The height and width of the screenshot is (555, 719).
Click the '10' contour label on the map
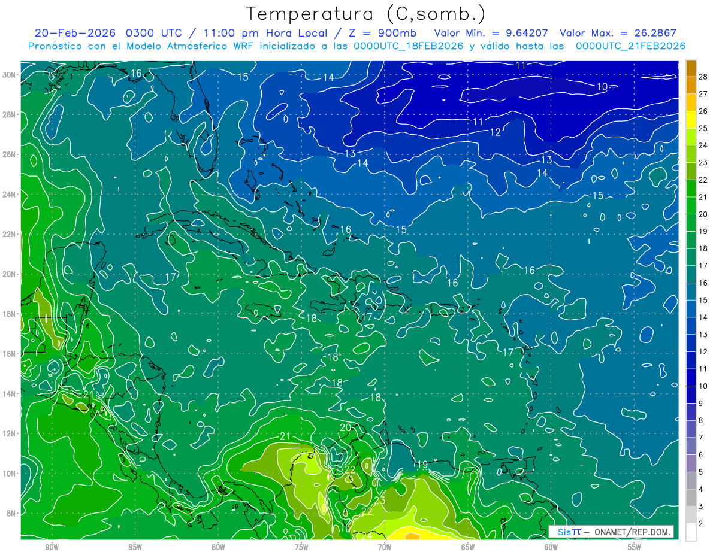point(602,87)
